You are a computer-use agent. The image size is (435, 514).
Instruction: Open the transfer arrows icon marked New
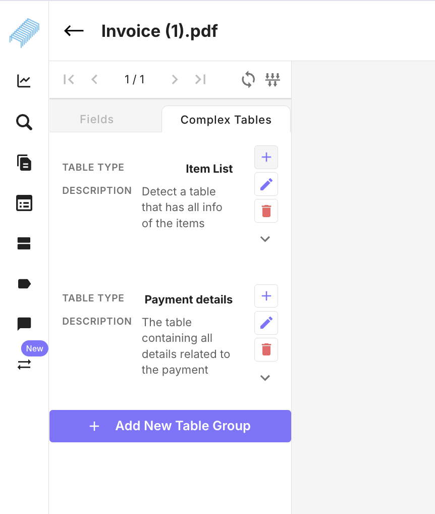[x=24, y=364]
